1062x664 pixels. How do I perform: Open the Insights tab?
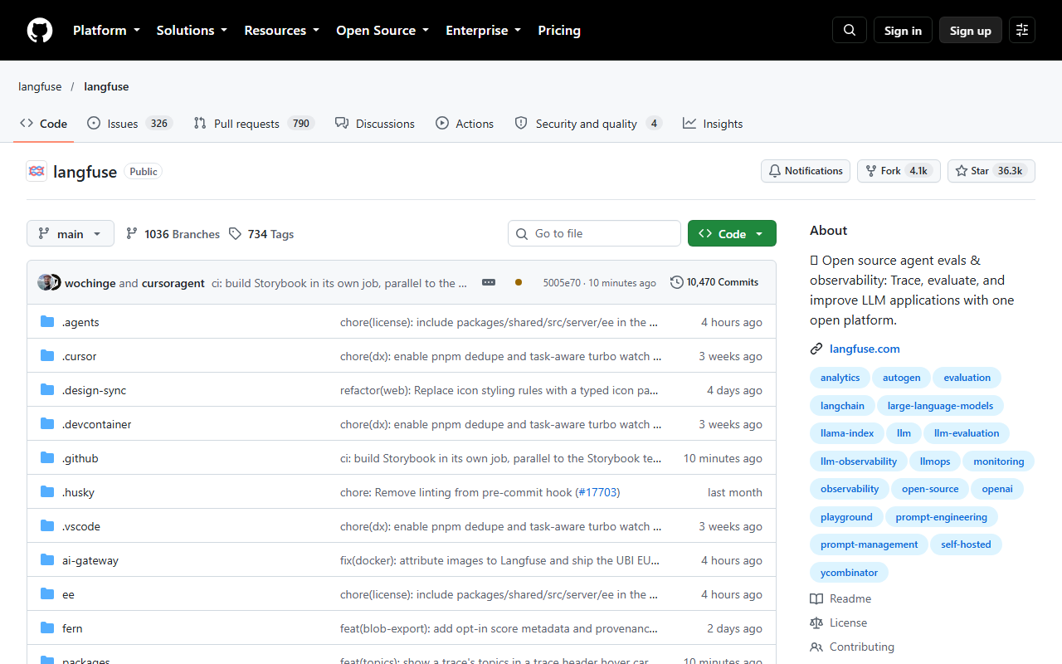tap(713, 124)
